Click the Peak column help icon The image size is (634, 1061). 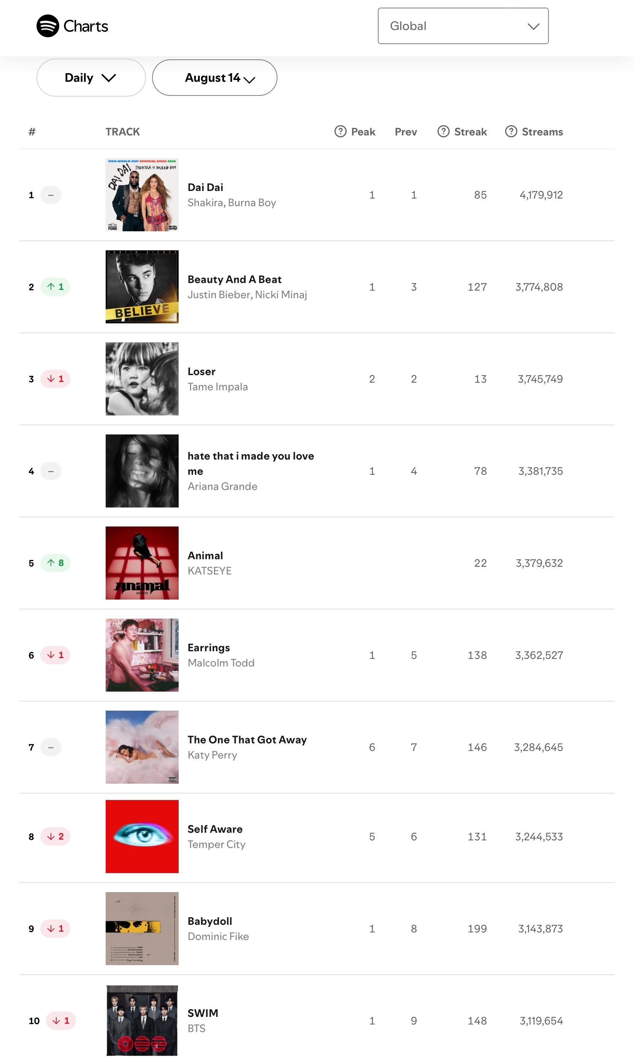tap(340, 131)
